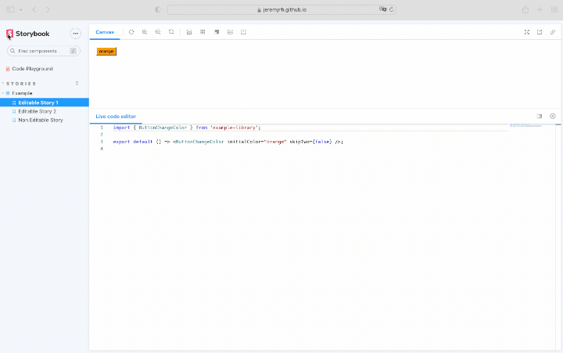Go back in Safari
The width and height of the screenshot is (563, 353).
click(x=34, y=9)
